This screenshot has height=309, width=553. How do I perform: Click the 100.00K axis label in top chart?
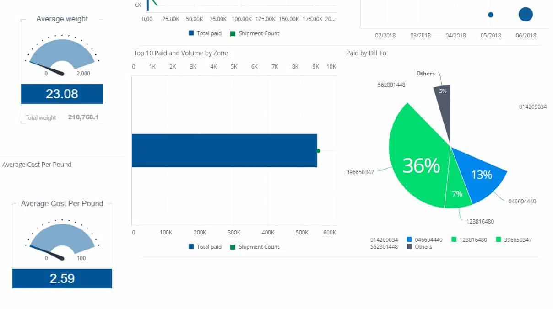pos(242,19)
